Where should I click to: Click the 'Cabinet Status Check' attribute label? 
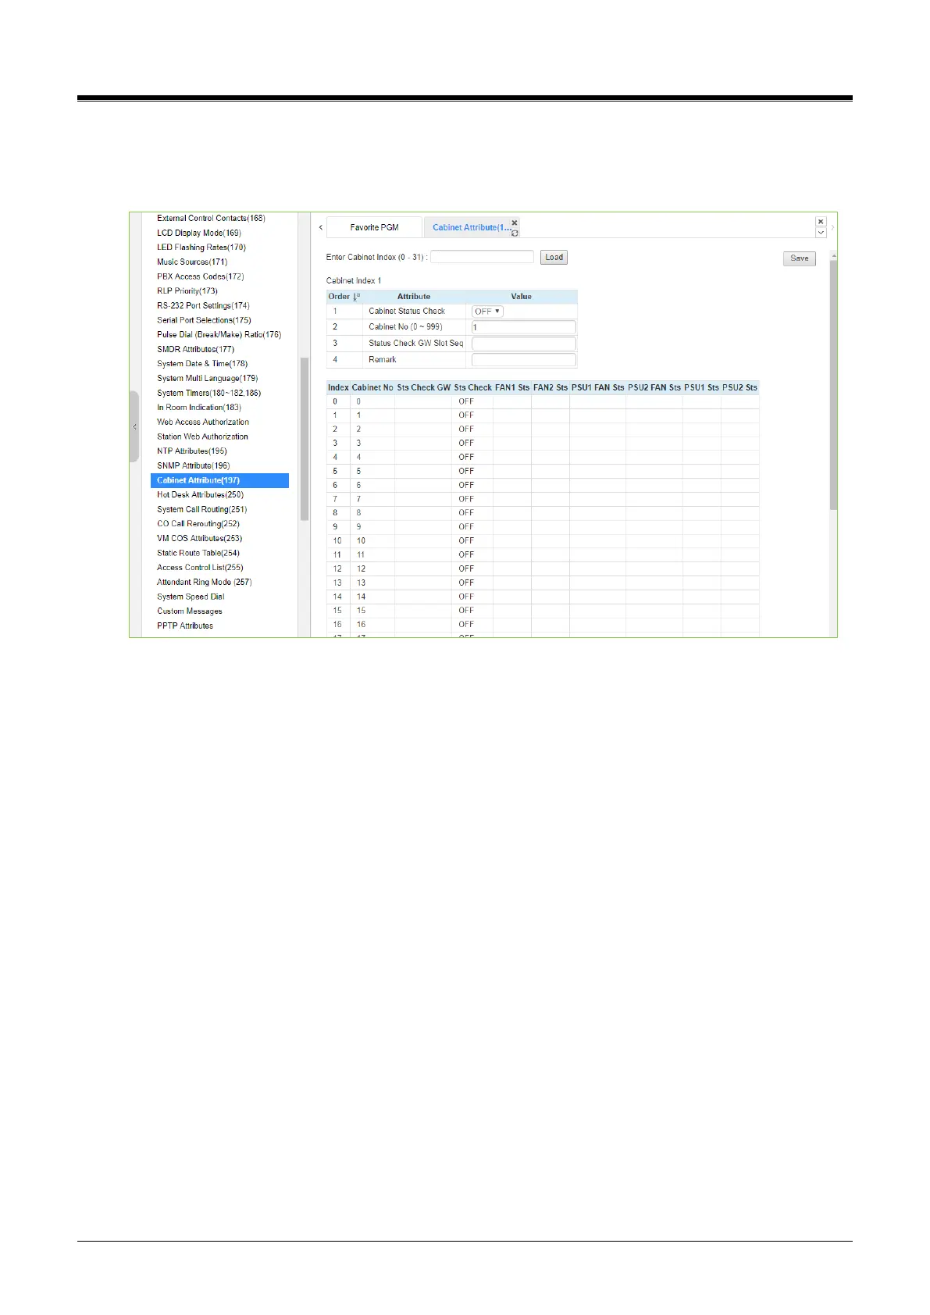407,312
